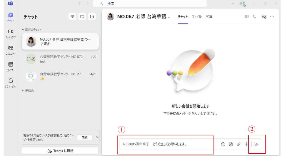Open the emoji picker in message box
This screenshot has height=156, width=283.
(x=223, y=144)
